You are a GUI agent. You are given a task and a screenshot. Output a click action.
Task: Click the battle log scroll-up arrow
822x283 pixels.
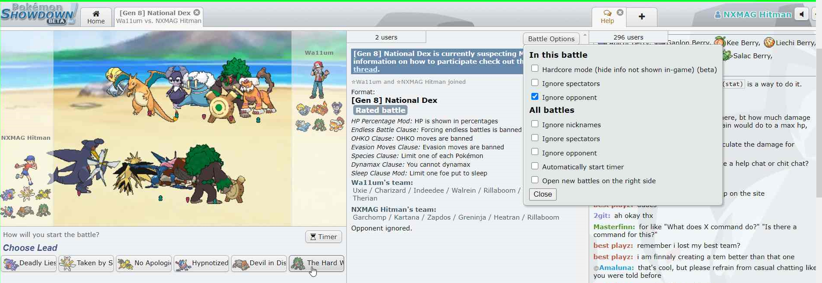(585, 35)
